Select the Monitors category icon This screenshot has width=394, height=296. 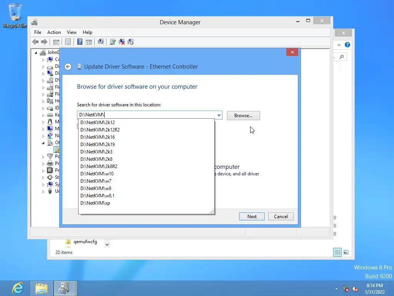pos(50,129)
